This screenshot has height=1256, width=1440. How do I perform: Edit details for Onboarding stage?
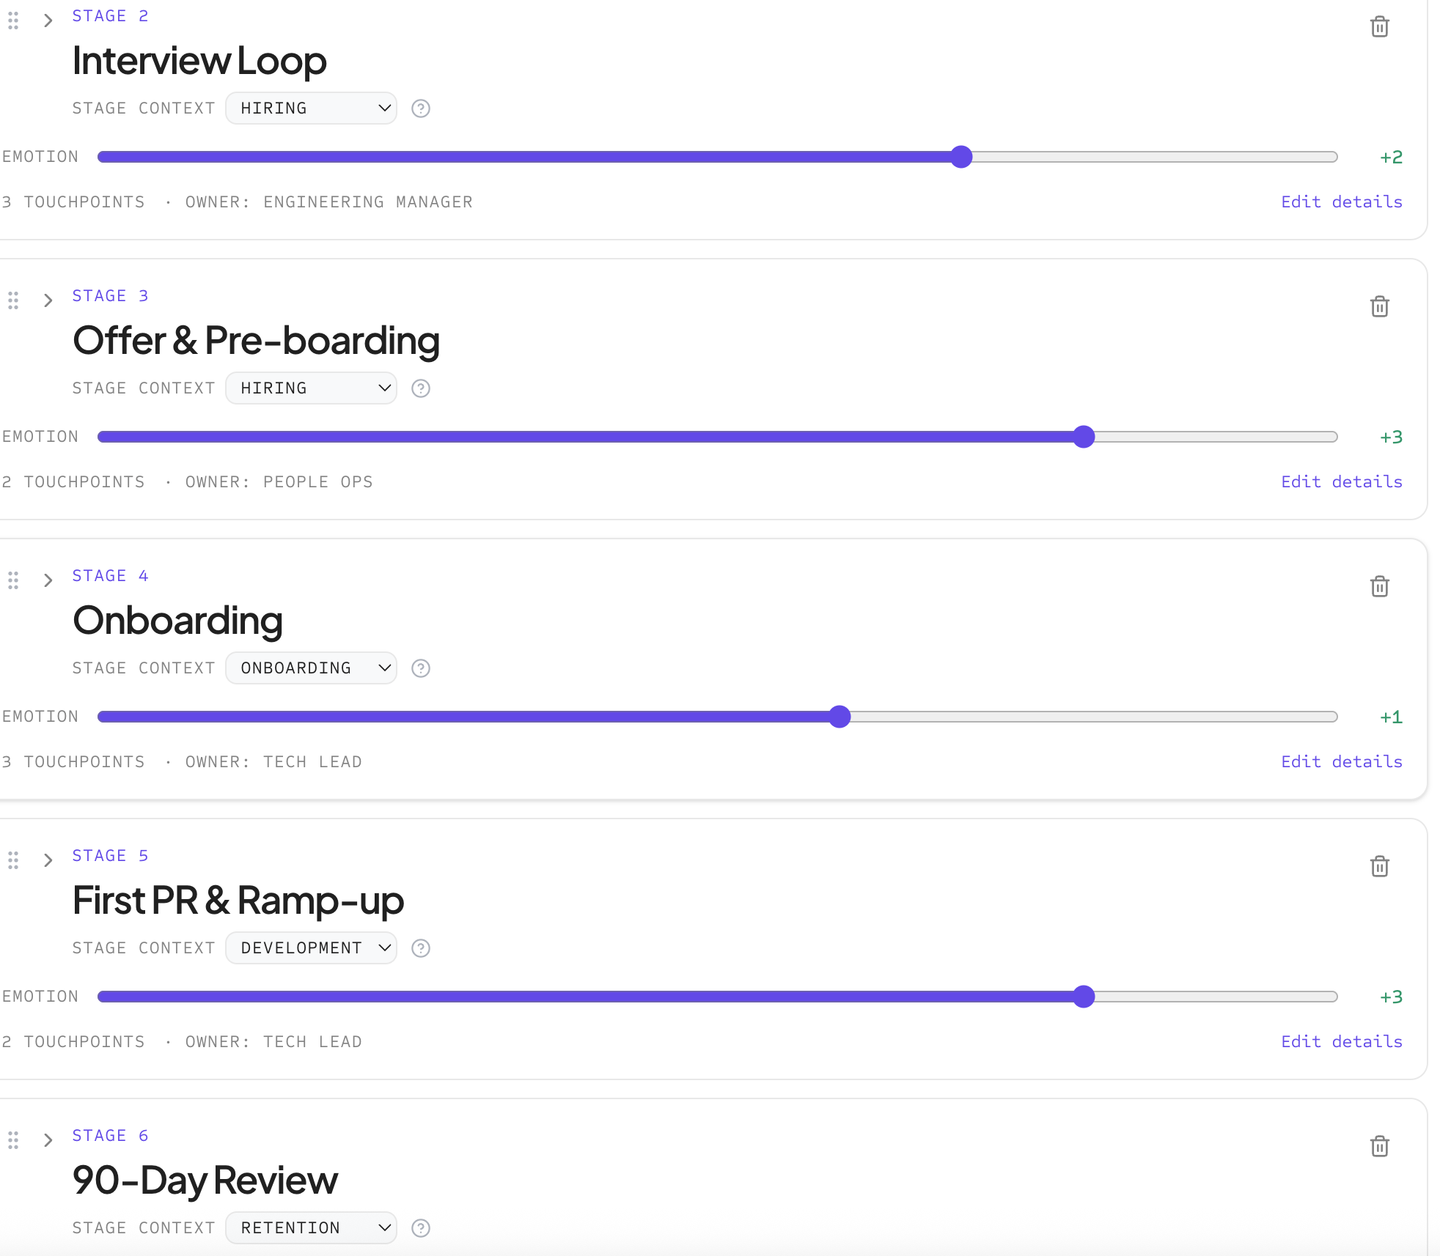point(1342,762)
